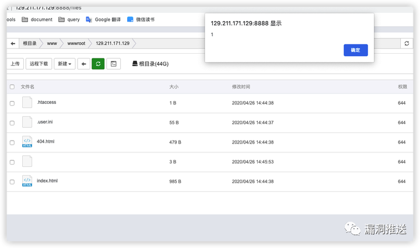Click the 404.html file icon

(27, 142)
